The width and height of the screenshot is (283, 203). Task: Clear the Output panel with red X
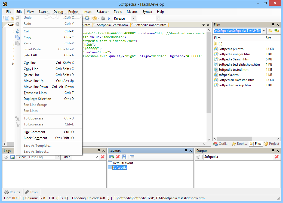(x=277, y=157)
